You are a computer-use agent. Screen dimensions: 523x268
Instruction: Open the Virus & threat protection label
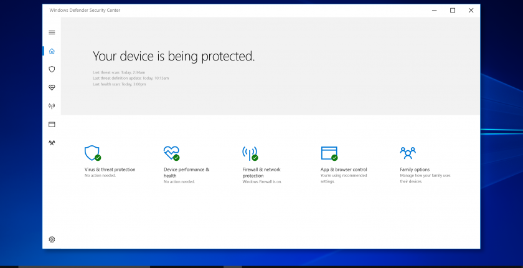[110, 170]
